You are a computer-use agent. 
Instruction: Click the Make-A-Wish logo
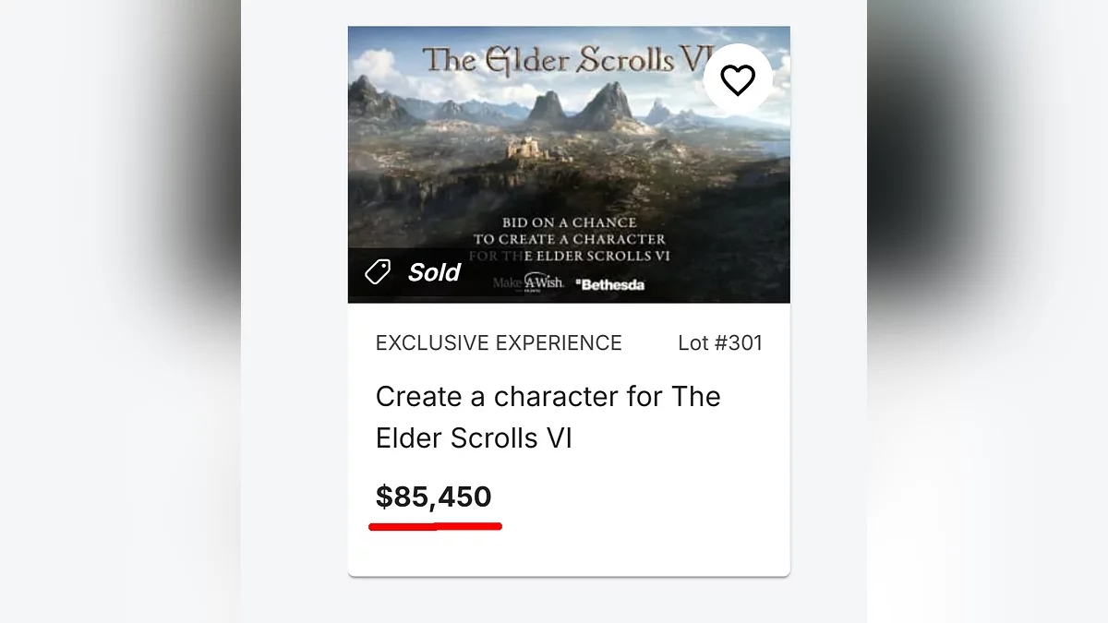coord(528,282)
